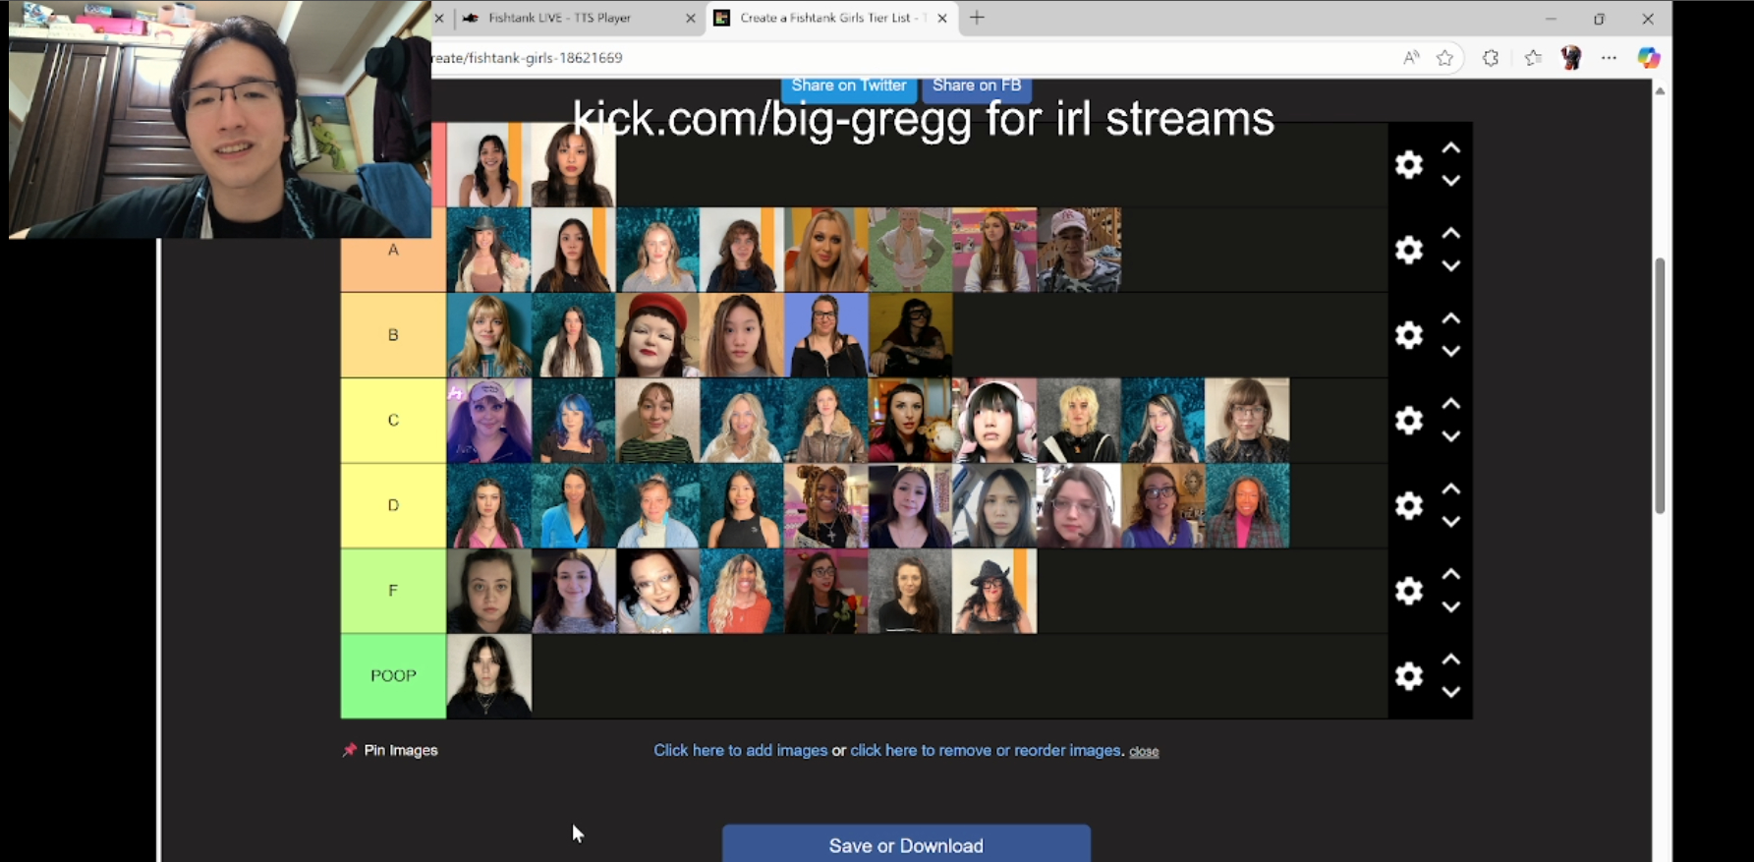Click the tier F label cell
The height and width of the screenshot is (862, 1754).
coord(393,591)
